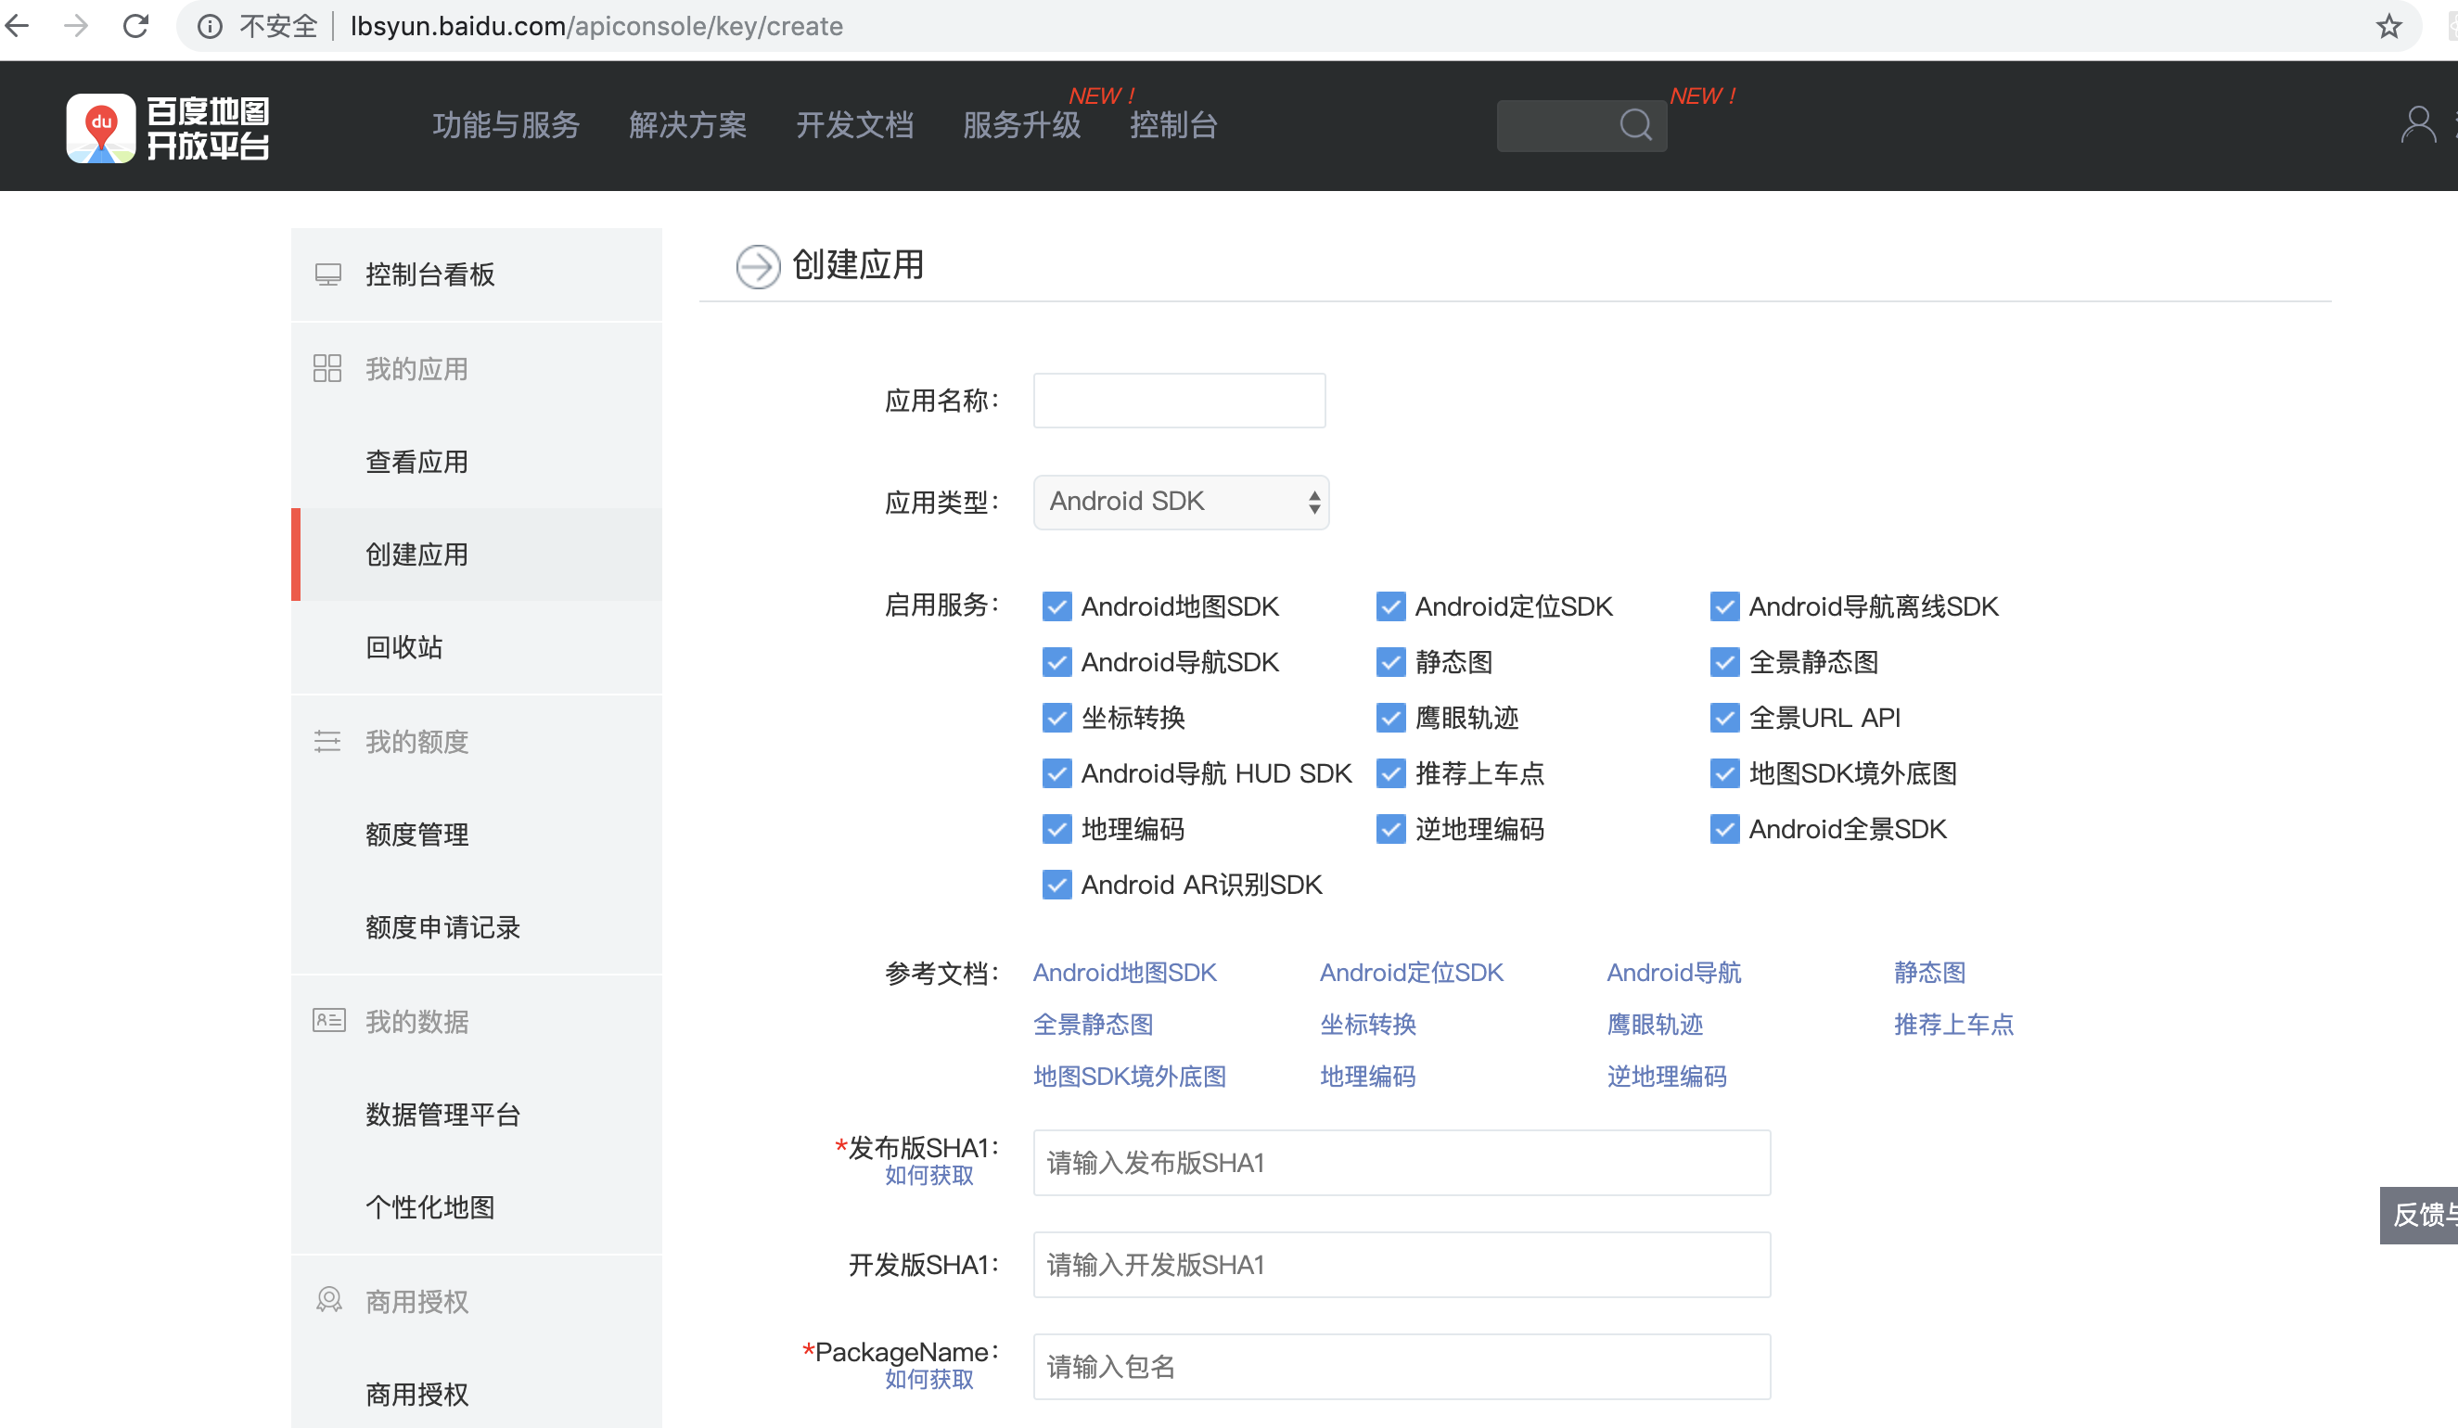The width and height of the screenshot is (2458, 1428).
Task: Open 开发文档 in top navigation
Action: click(x=854, y=125)
